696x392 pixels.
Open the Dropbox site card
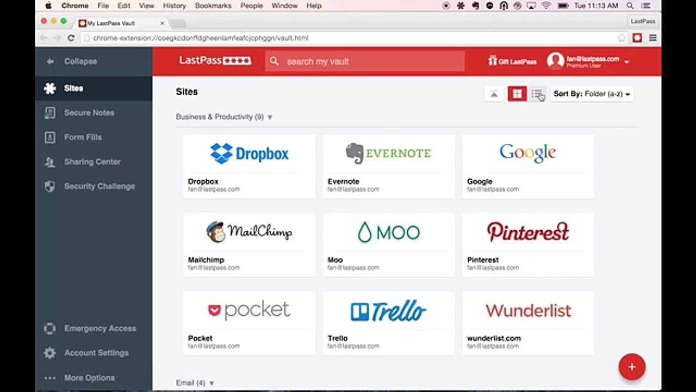[249, 167]
